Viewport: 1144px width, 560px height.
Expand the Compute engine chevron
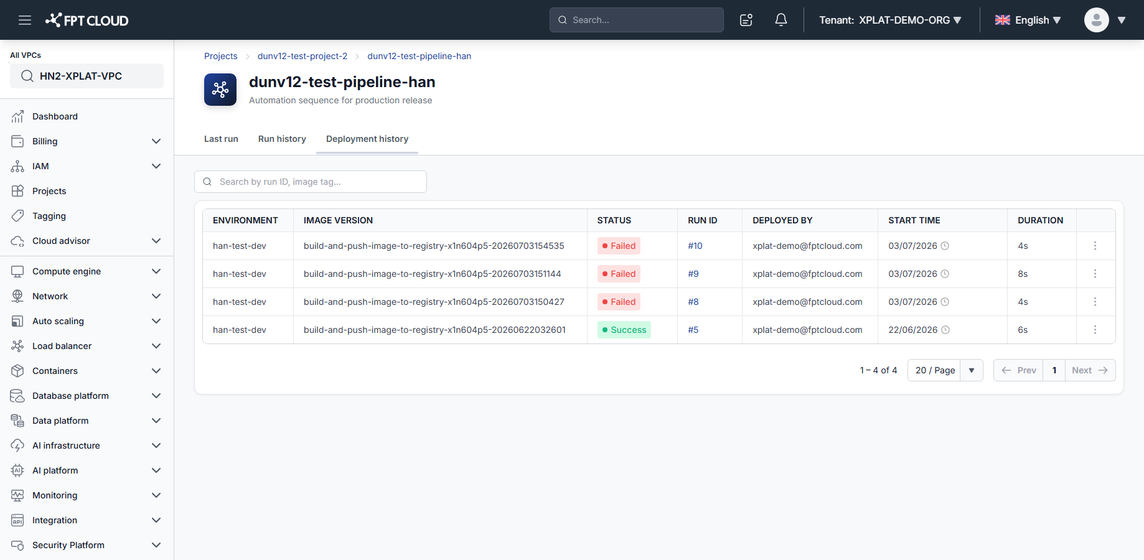[x=156, y=271]
